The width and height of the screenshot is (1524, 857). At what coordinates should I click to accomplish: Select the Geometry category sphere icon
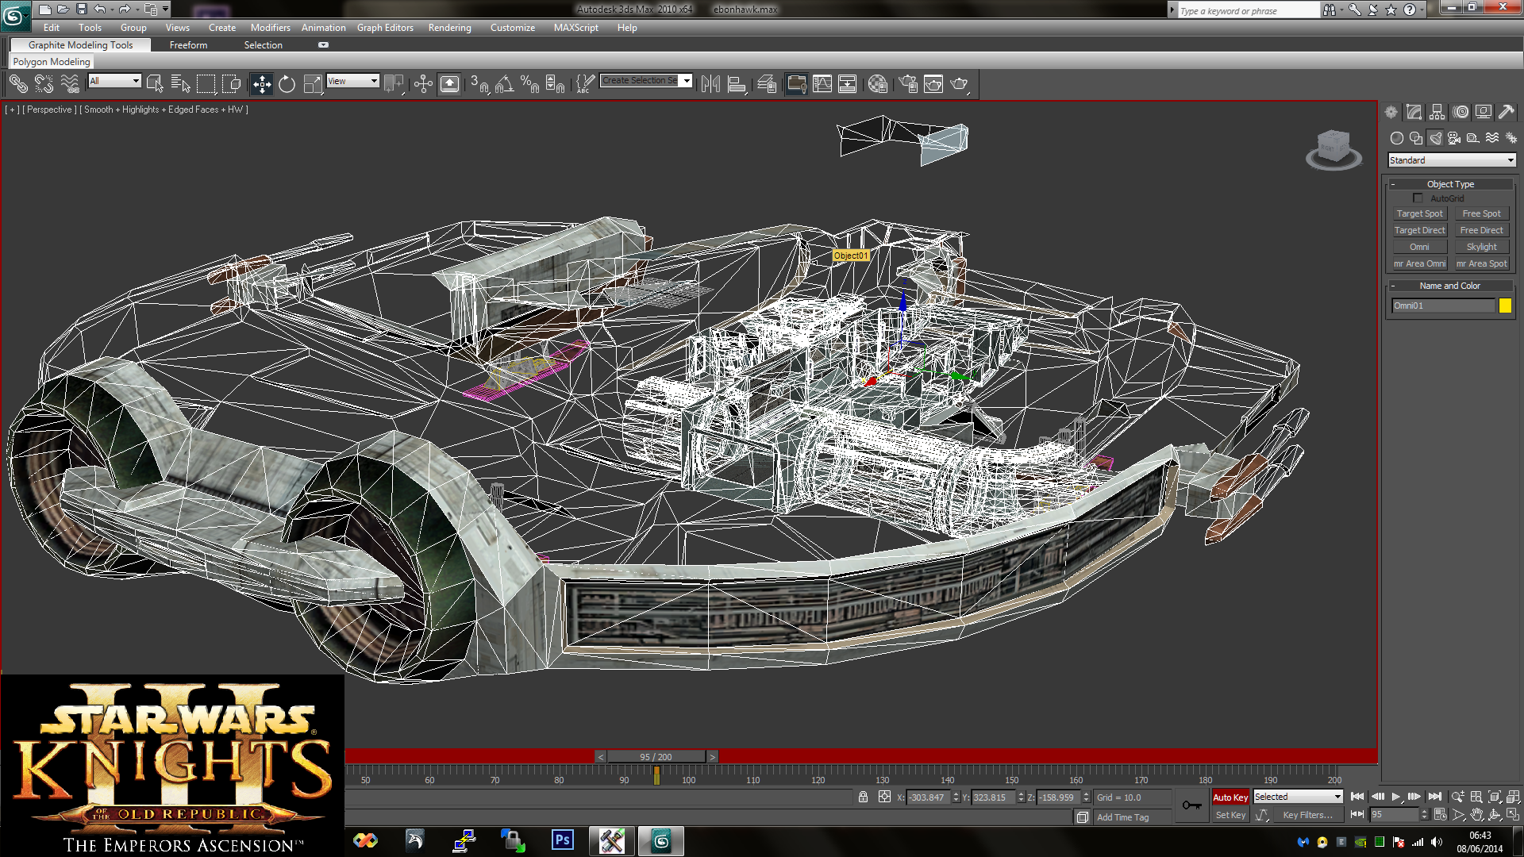tap(1397, 138)
